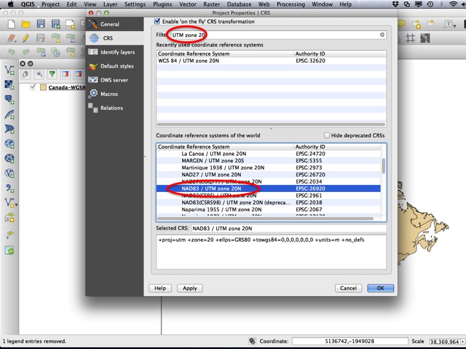Click the Add delimited text layer comma icon

(9, 188)
